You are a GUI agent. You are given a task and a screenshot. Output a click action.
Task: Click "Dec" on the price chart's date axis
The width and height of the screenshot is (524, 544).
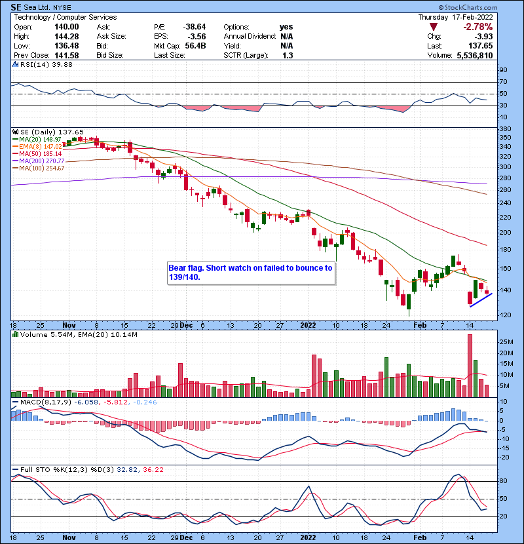pos(187,326)
